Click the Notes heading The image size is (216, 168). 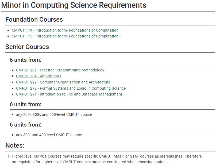click(x=15, y=146)
